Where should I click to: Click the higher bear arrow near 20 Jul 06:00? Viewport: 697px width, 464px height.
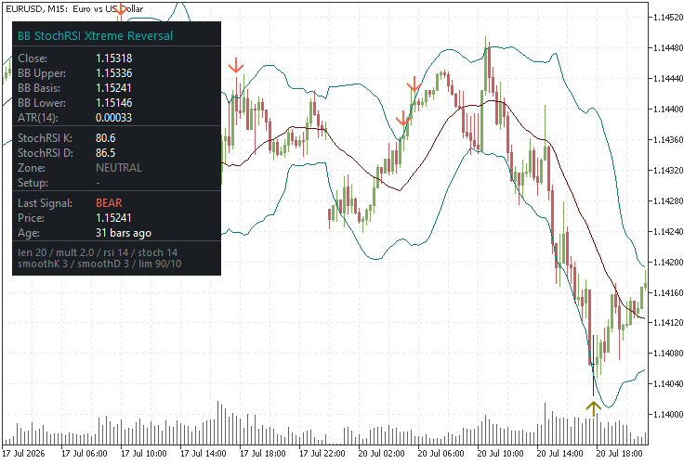point(414,84)
